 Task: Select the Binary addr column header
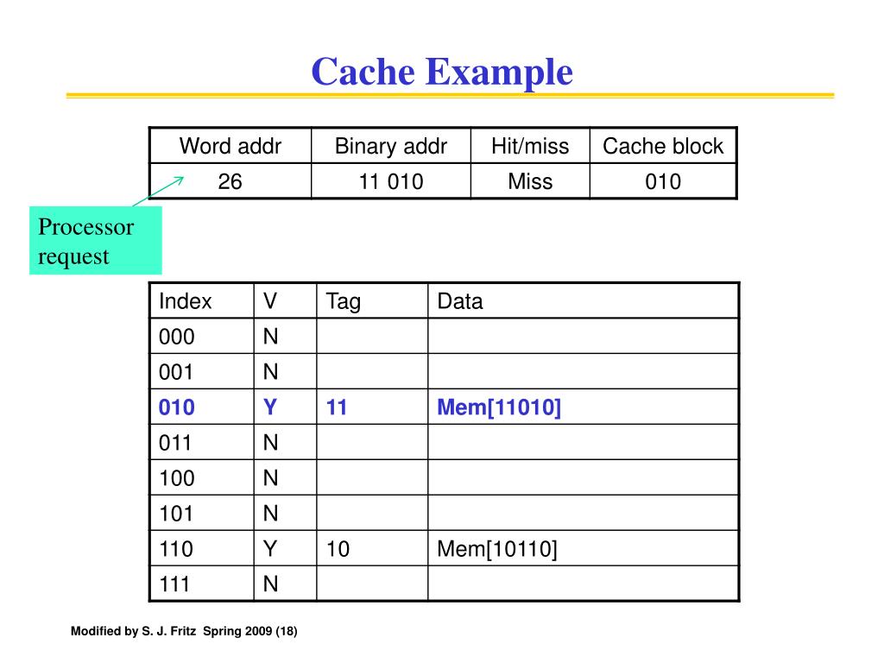[x=391, y=146]
